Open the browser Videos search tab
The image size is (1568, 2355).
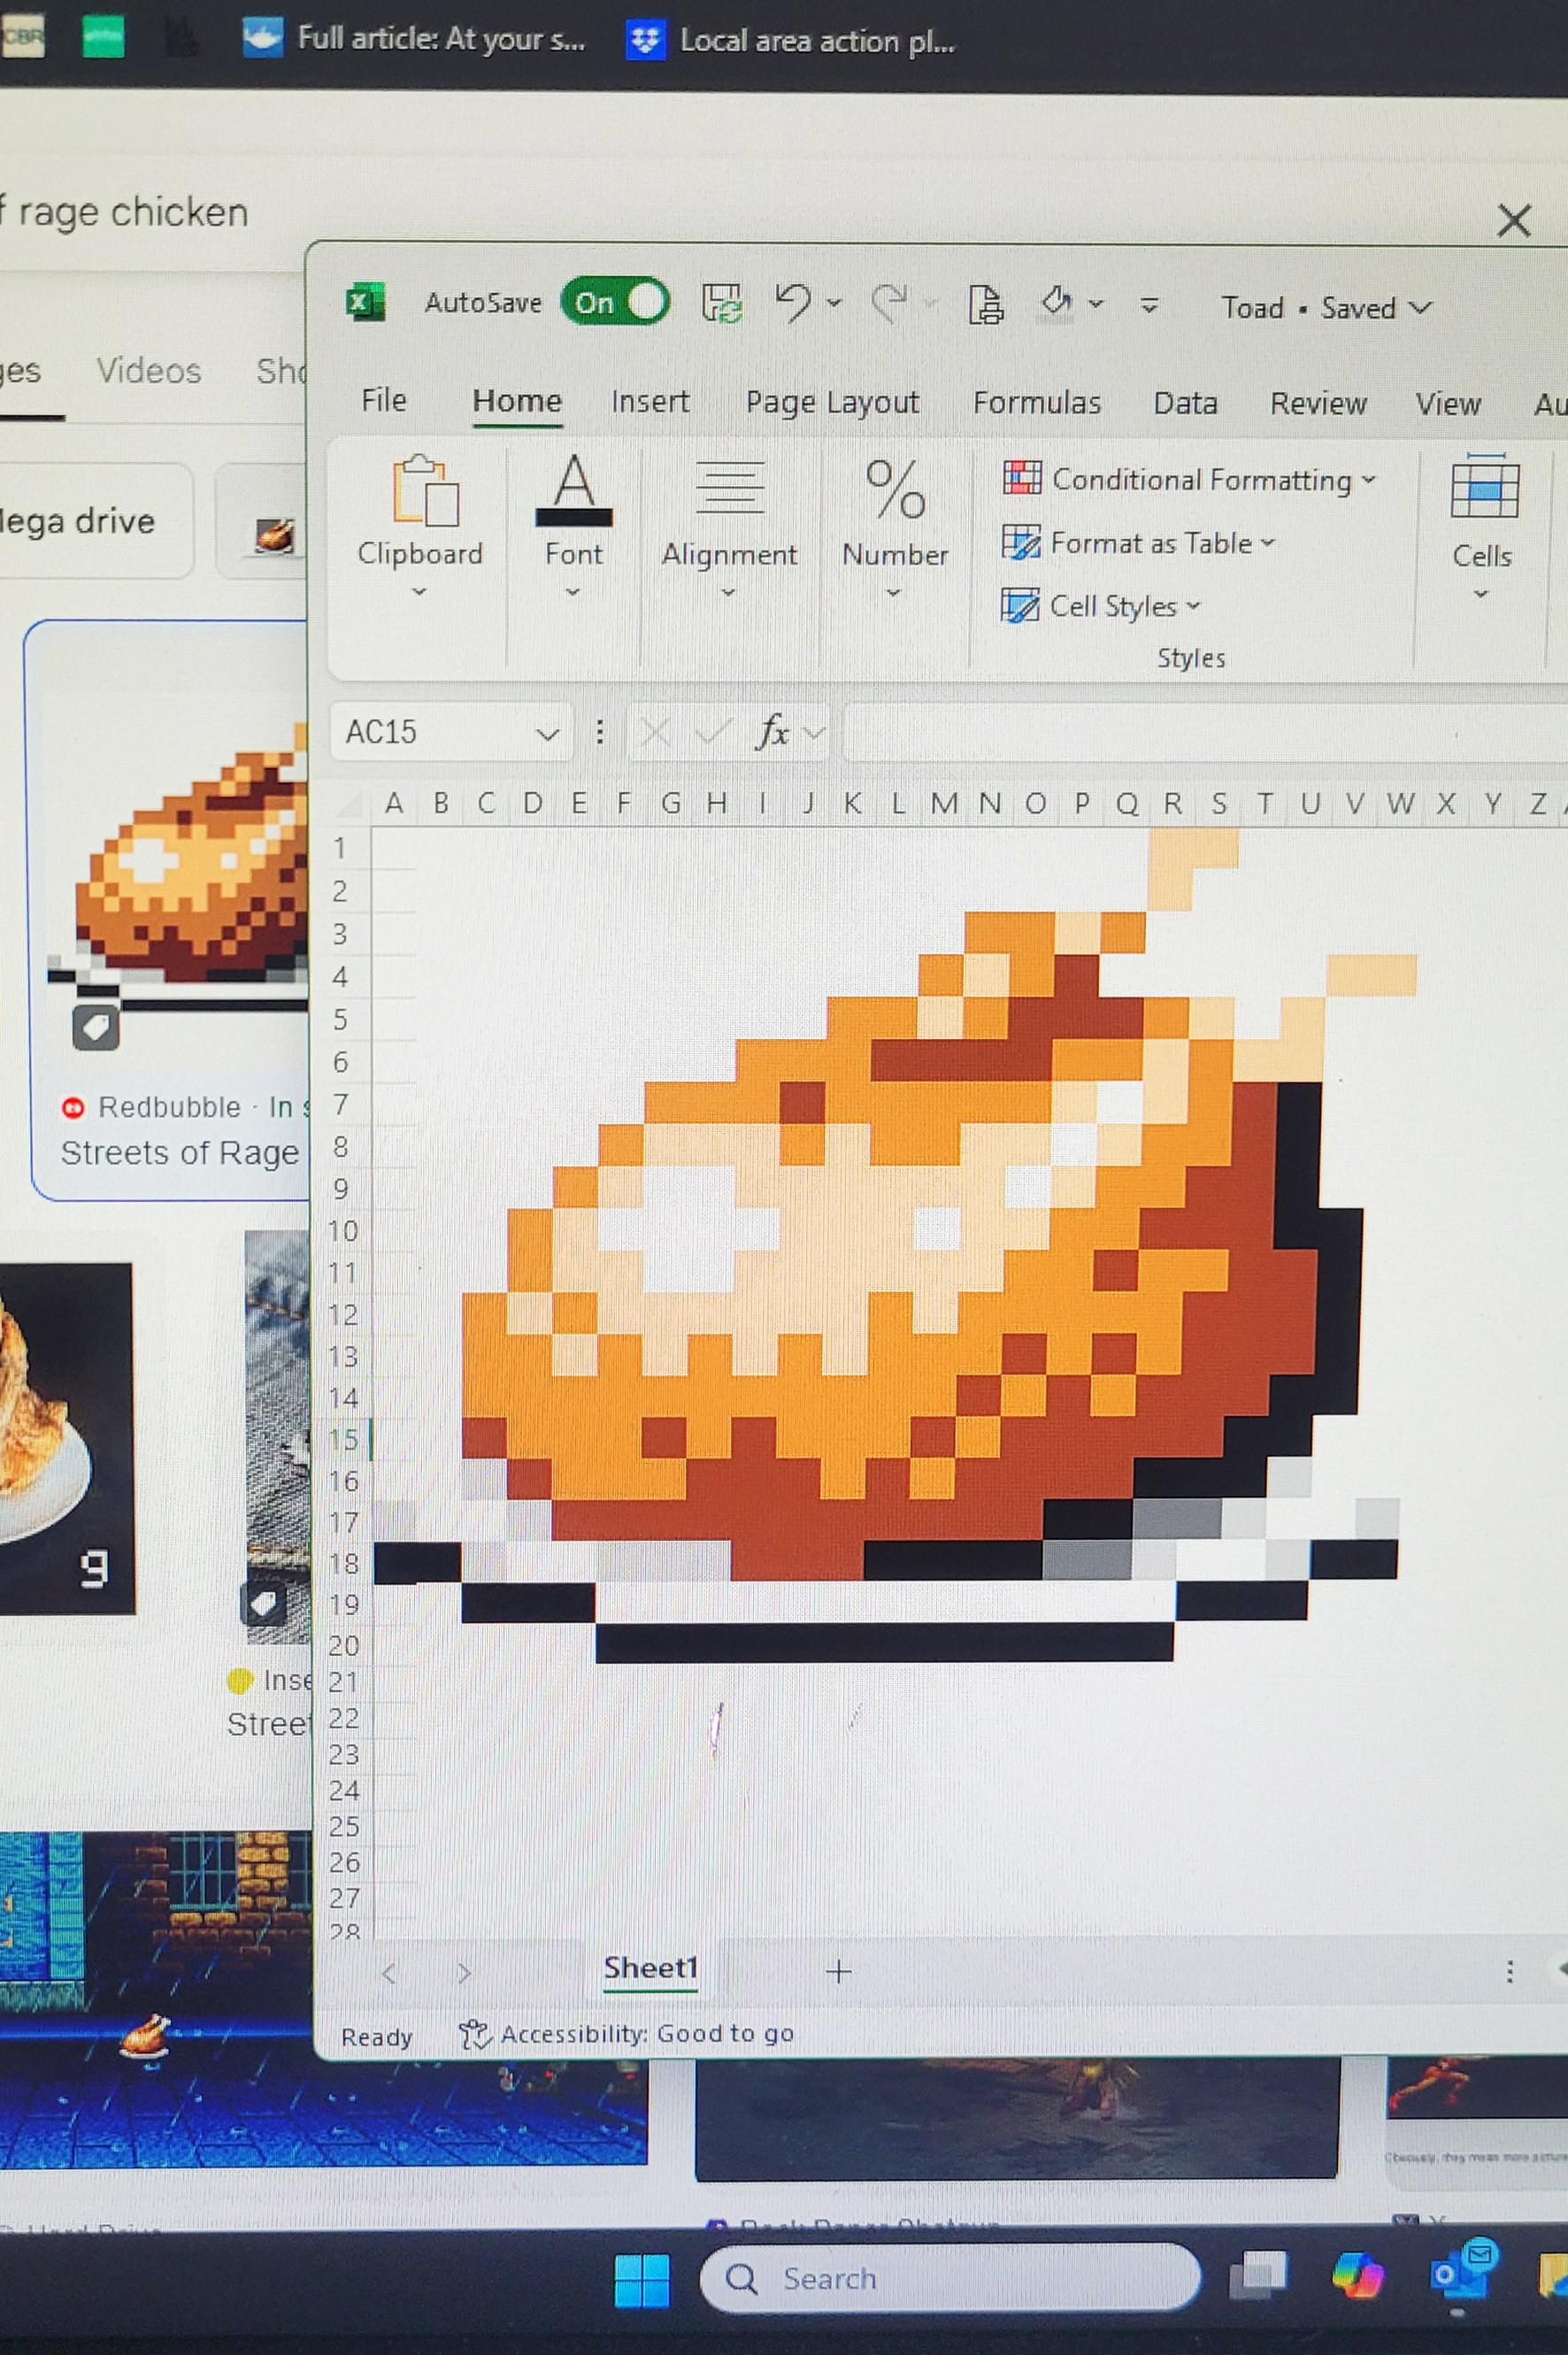tap(149, 371)
